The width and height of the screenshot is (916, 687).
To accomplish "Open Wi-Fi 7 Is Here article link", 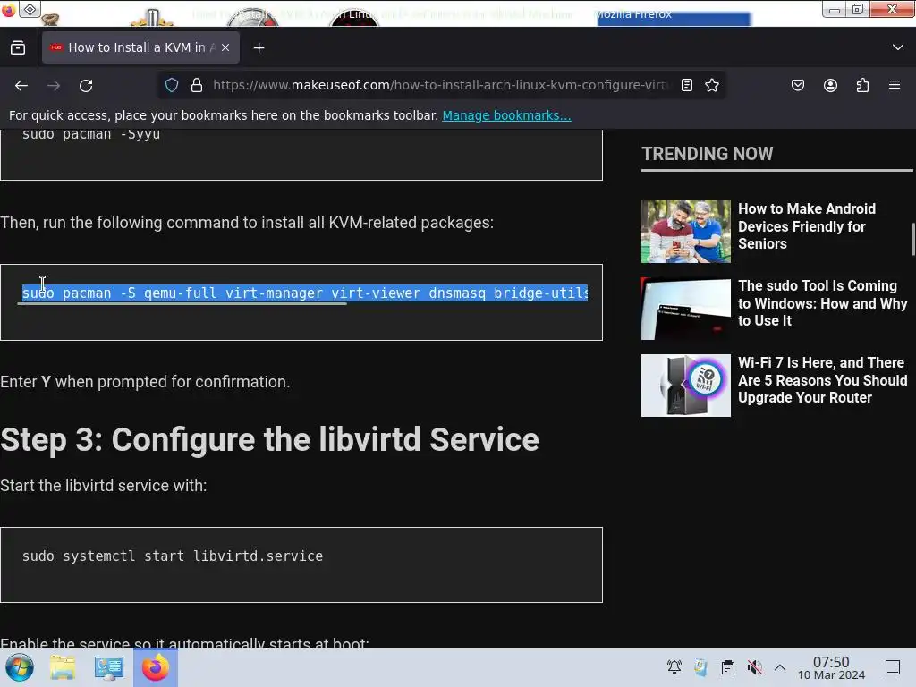I will tap(823, 380).
